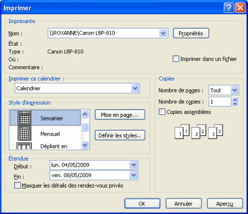This screenshot has height=214, width=248.
Task: Check Masquer les détails des rendez-vous privés
Action: pyautogui.click(x=18, y=185)
